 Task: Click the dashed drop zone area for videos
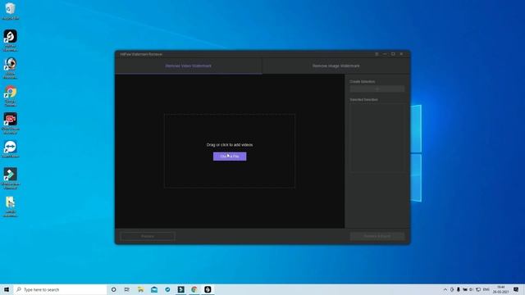coord(230,151)
